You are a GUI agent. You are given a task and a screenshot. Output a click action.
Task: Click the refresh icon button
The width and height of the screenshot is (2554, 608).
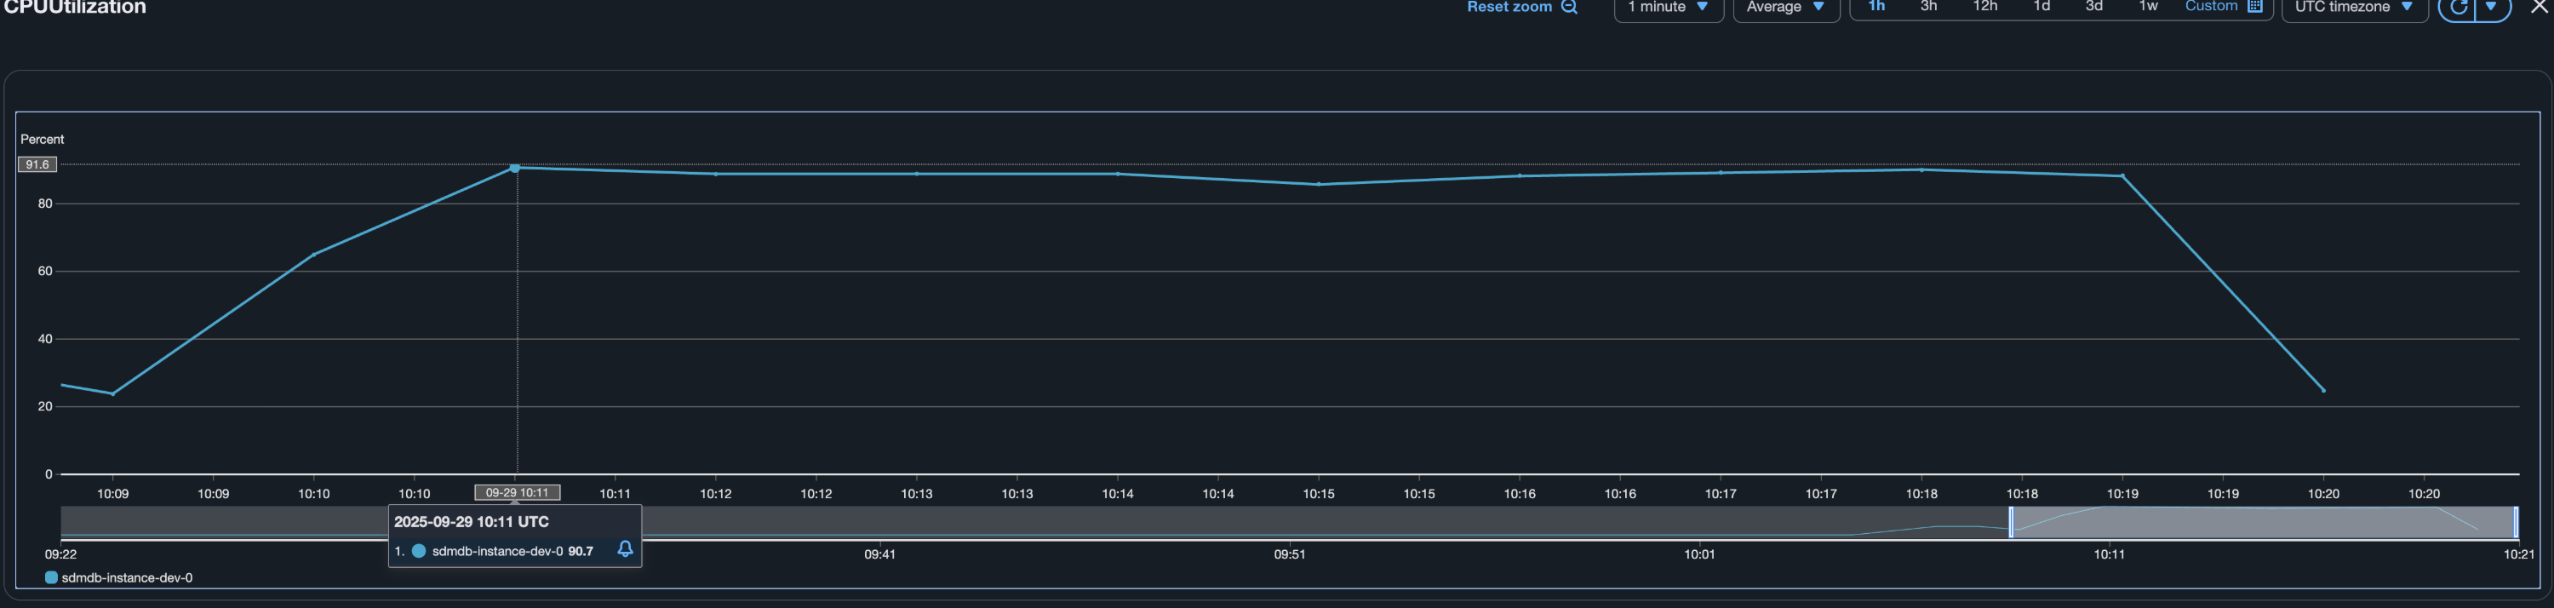[x=2458, y=7]
